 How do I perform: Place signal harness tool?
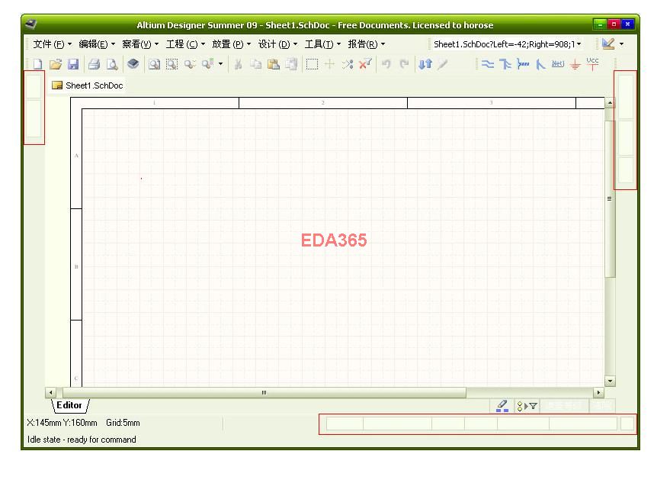523,64
